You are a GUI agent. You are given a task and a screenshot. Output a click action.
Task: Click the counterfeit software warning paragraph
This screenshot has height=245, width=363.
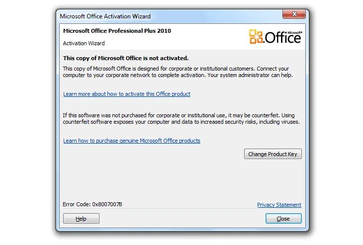[181, 119]
